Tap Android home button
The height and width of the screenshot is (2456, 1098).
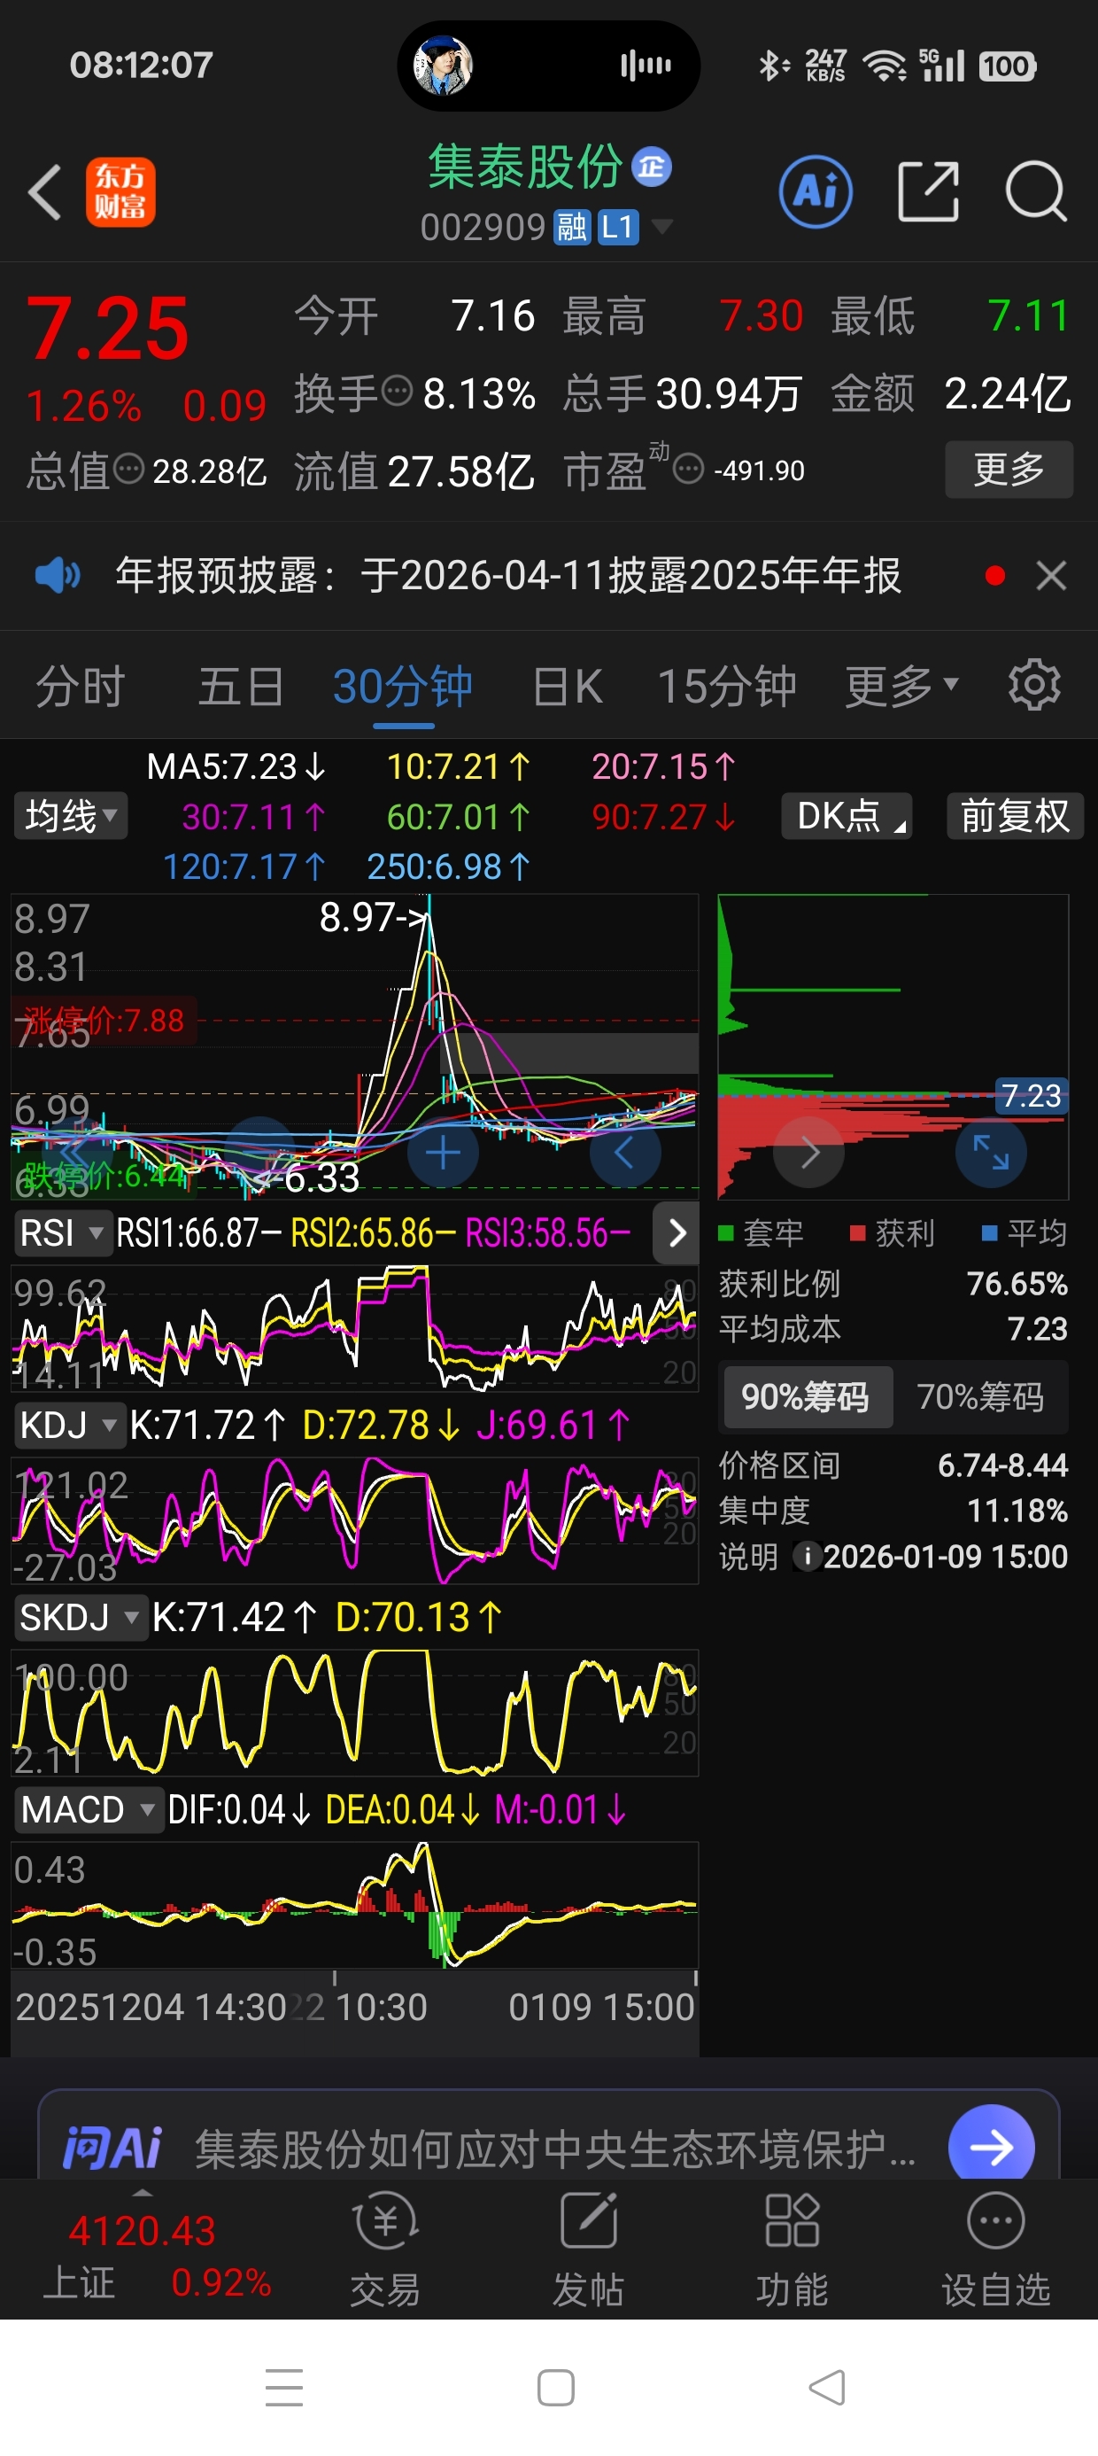[556, 2388]
